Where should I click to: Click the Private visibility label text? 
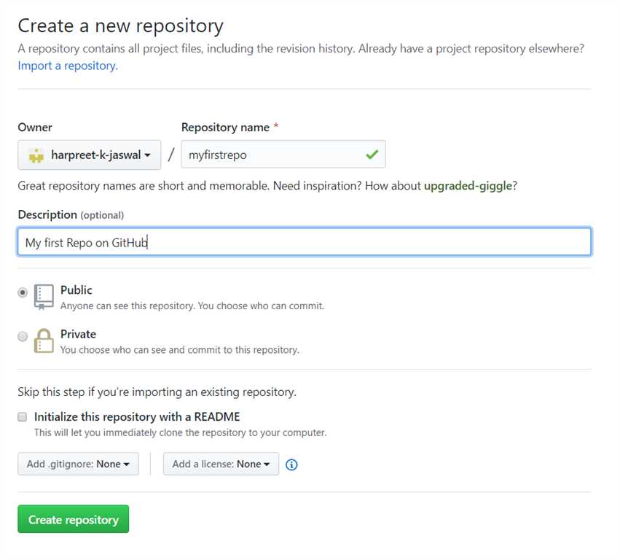pos(78,334)
